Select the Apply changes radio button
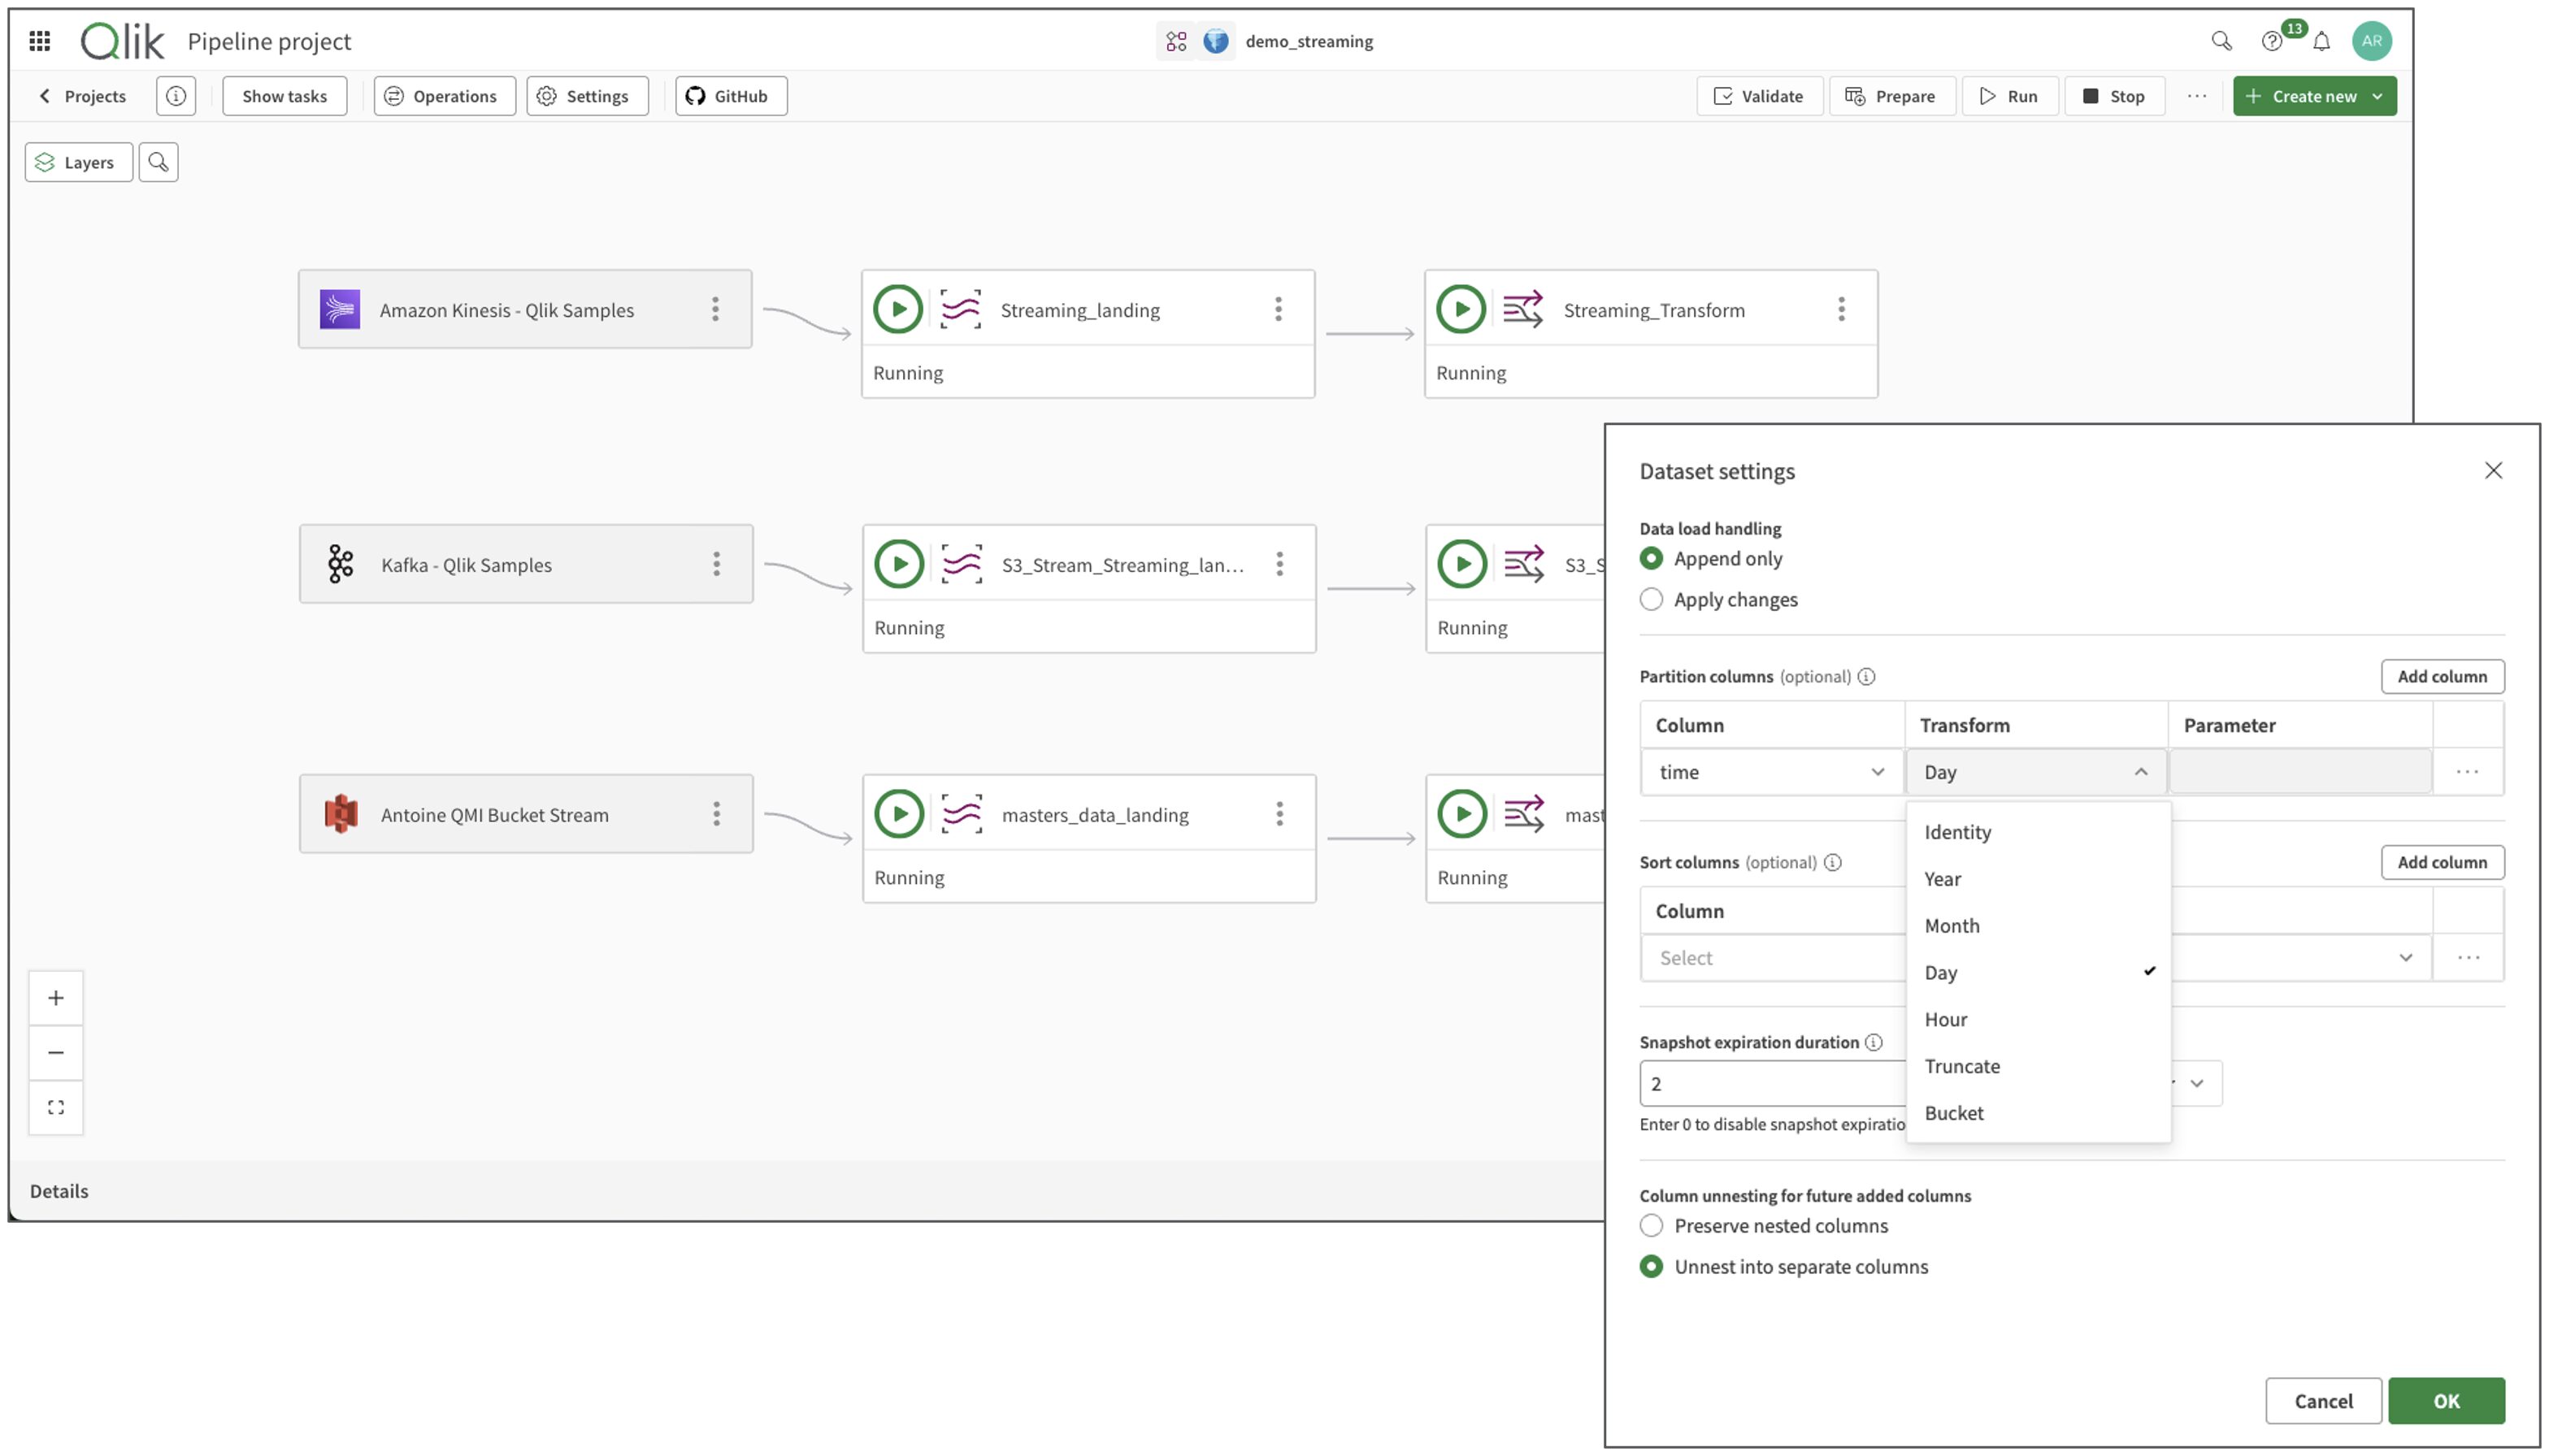 [1652, 599]
